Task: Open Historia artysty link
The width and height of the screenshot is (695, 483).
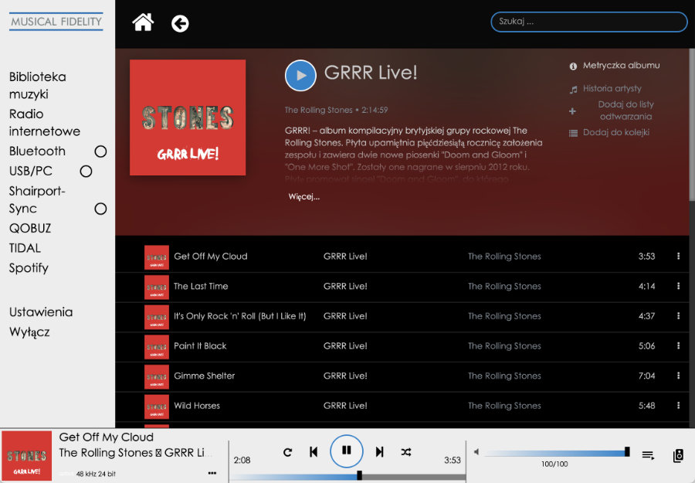Action: (x=612, y=88)
